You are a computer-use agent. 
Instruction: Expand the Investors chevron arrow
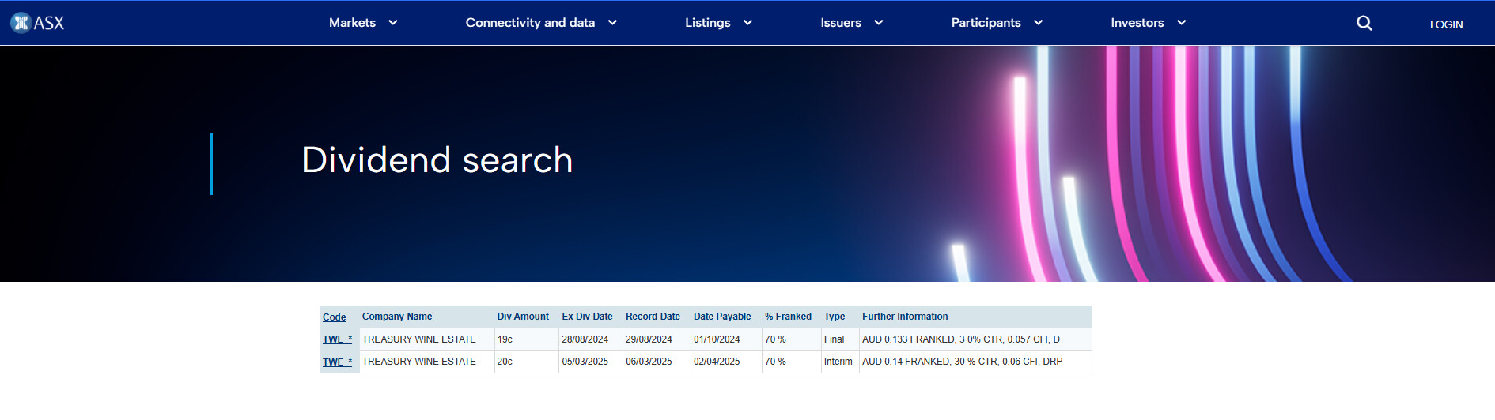pyautogui.click(x=1182, y=23)
